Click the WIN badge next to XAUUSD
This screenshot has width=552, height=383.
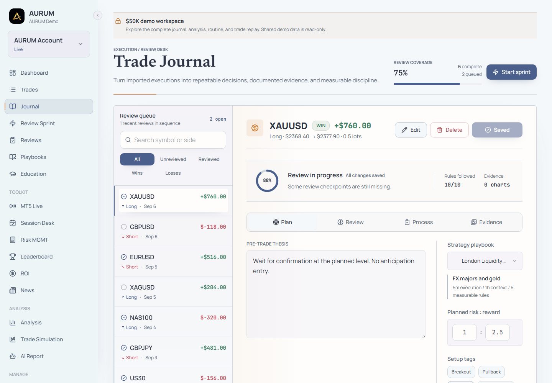[321, 126]
